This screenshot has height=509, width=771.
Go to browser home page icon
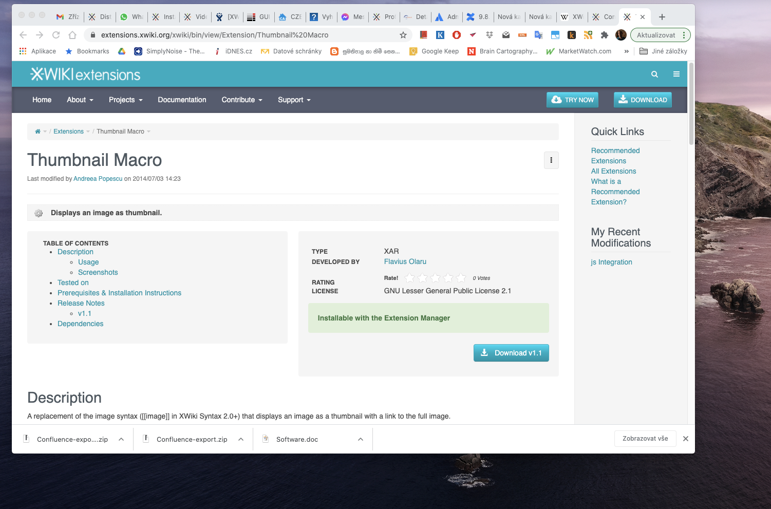click(72, 35)
